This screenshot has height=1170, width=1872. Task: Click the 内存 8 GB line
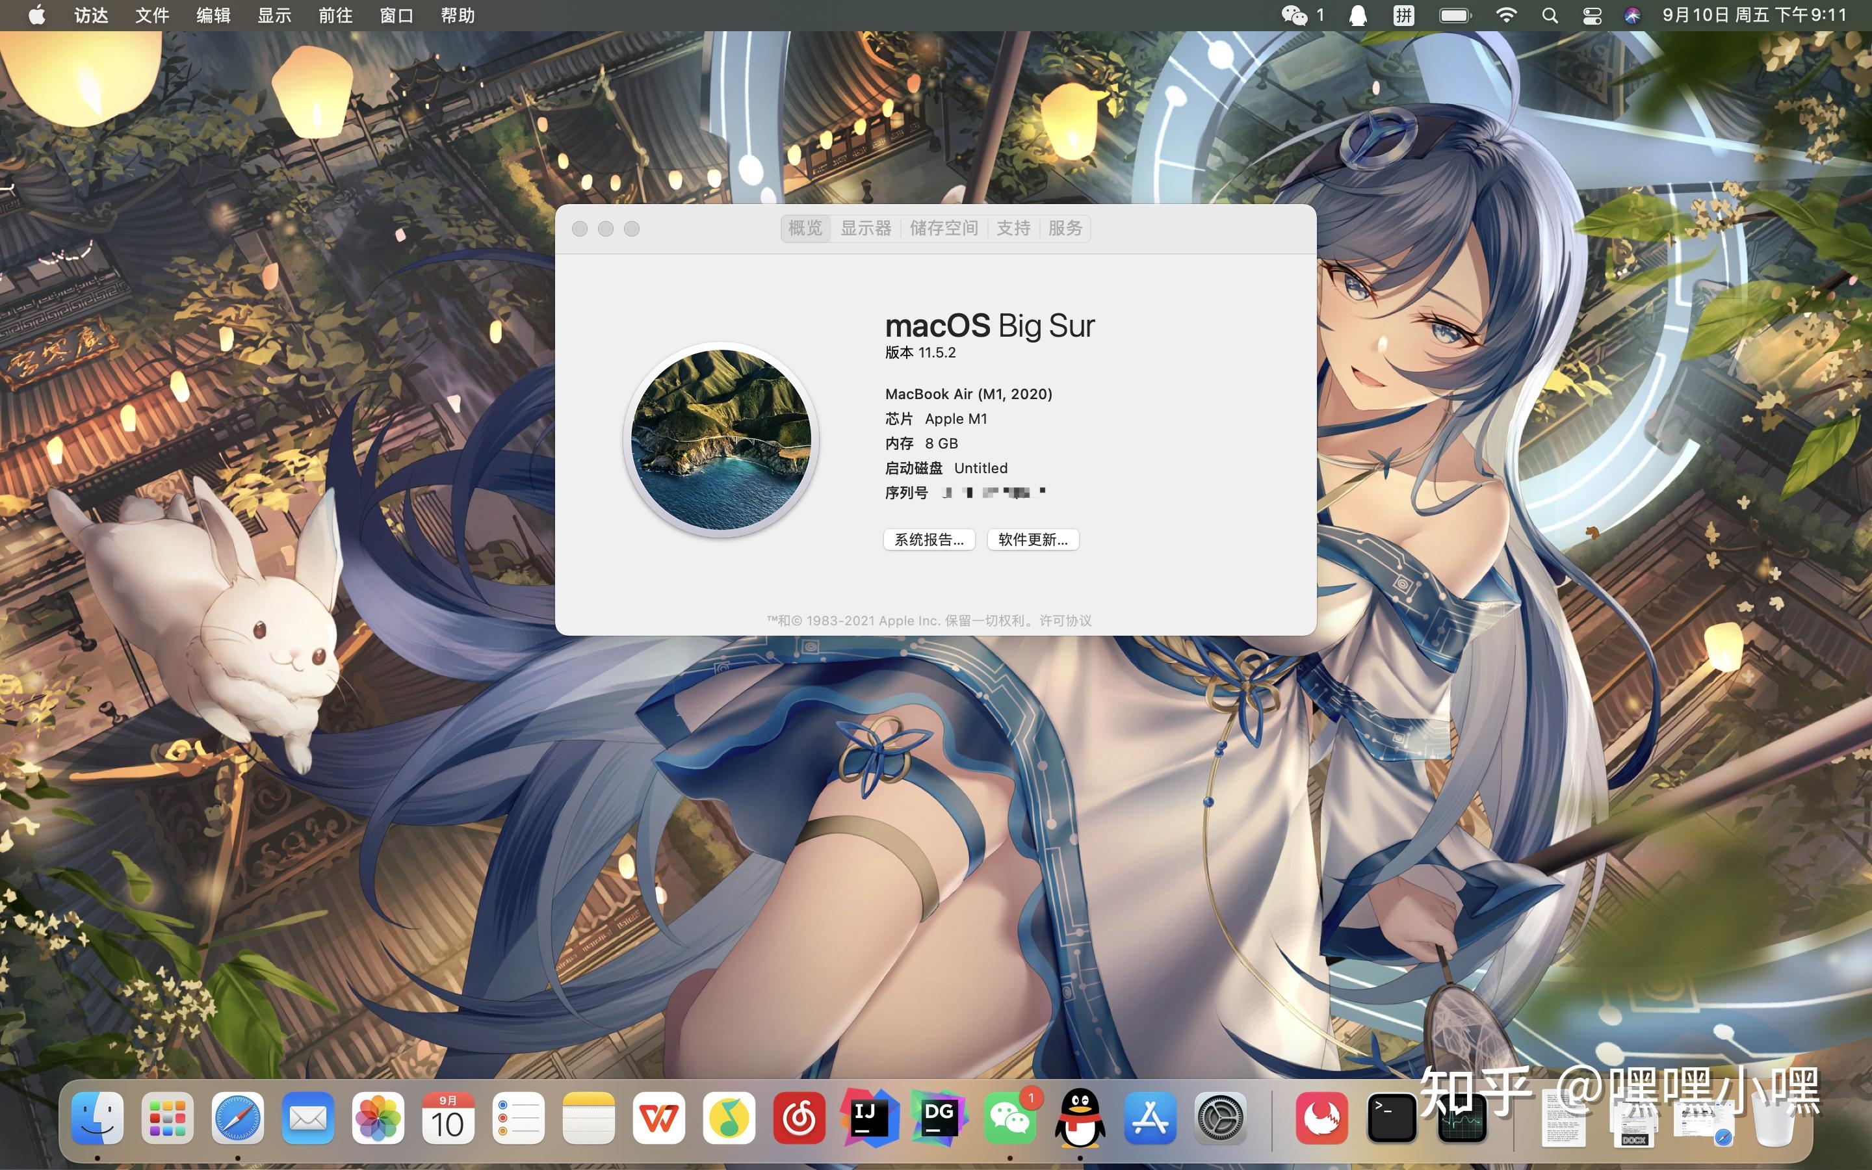[x=921, y=443]
